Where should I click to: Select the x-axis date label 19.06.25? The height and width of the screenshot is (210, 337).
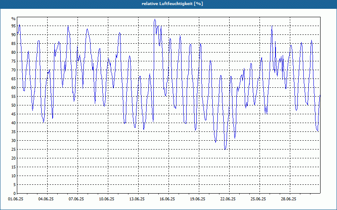click(x=198, y=199)
